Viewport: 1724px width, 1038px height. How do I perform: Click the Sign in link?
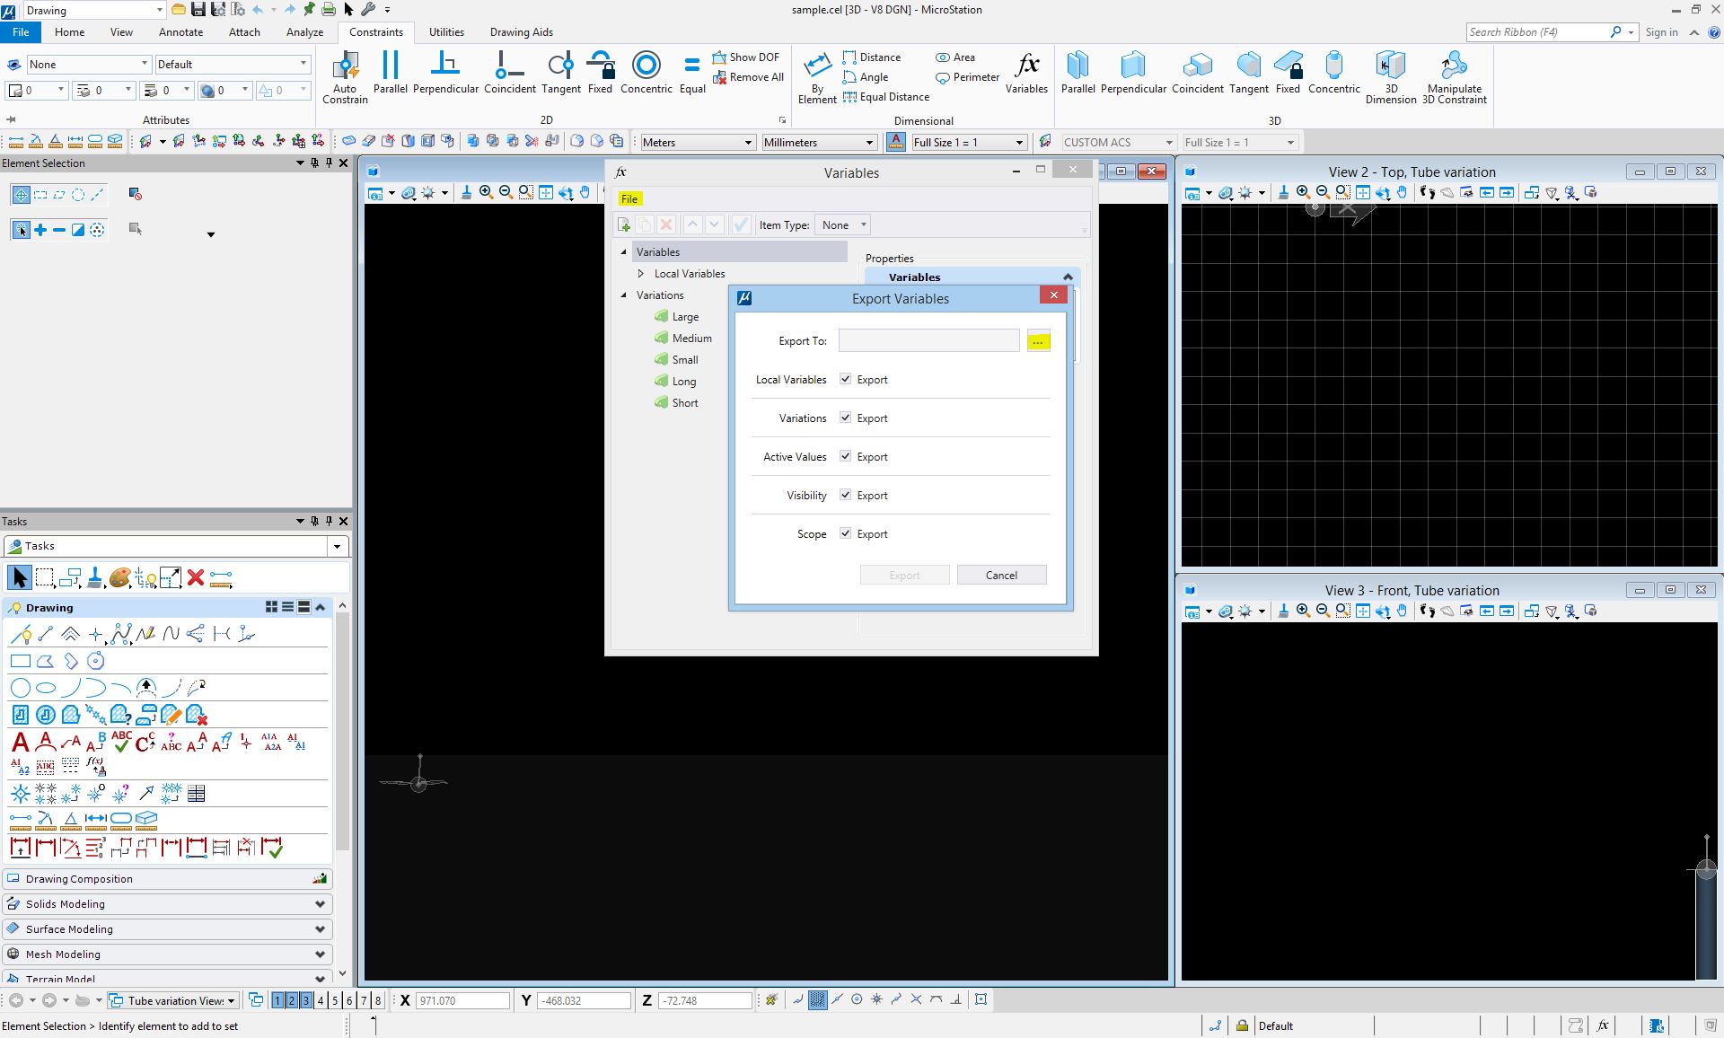(x=1661, y=31)
